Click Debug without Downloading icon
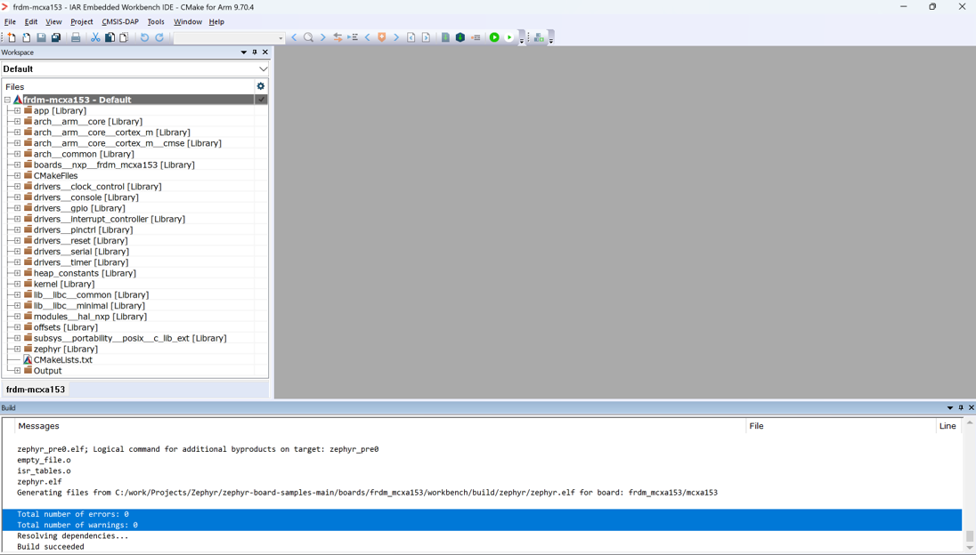976x555 pixels. [x=509, y=38]
